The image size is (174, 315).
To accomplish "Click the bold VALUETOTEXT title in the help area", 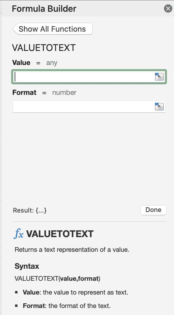I will click(x=59, y=234).
